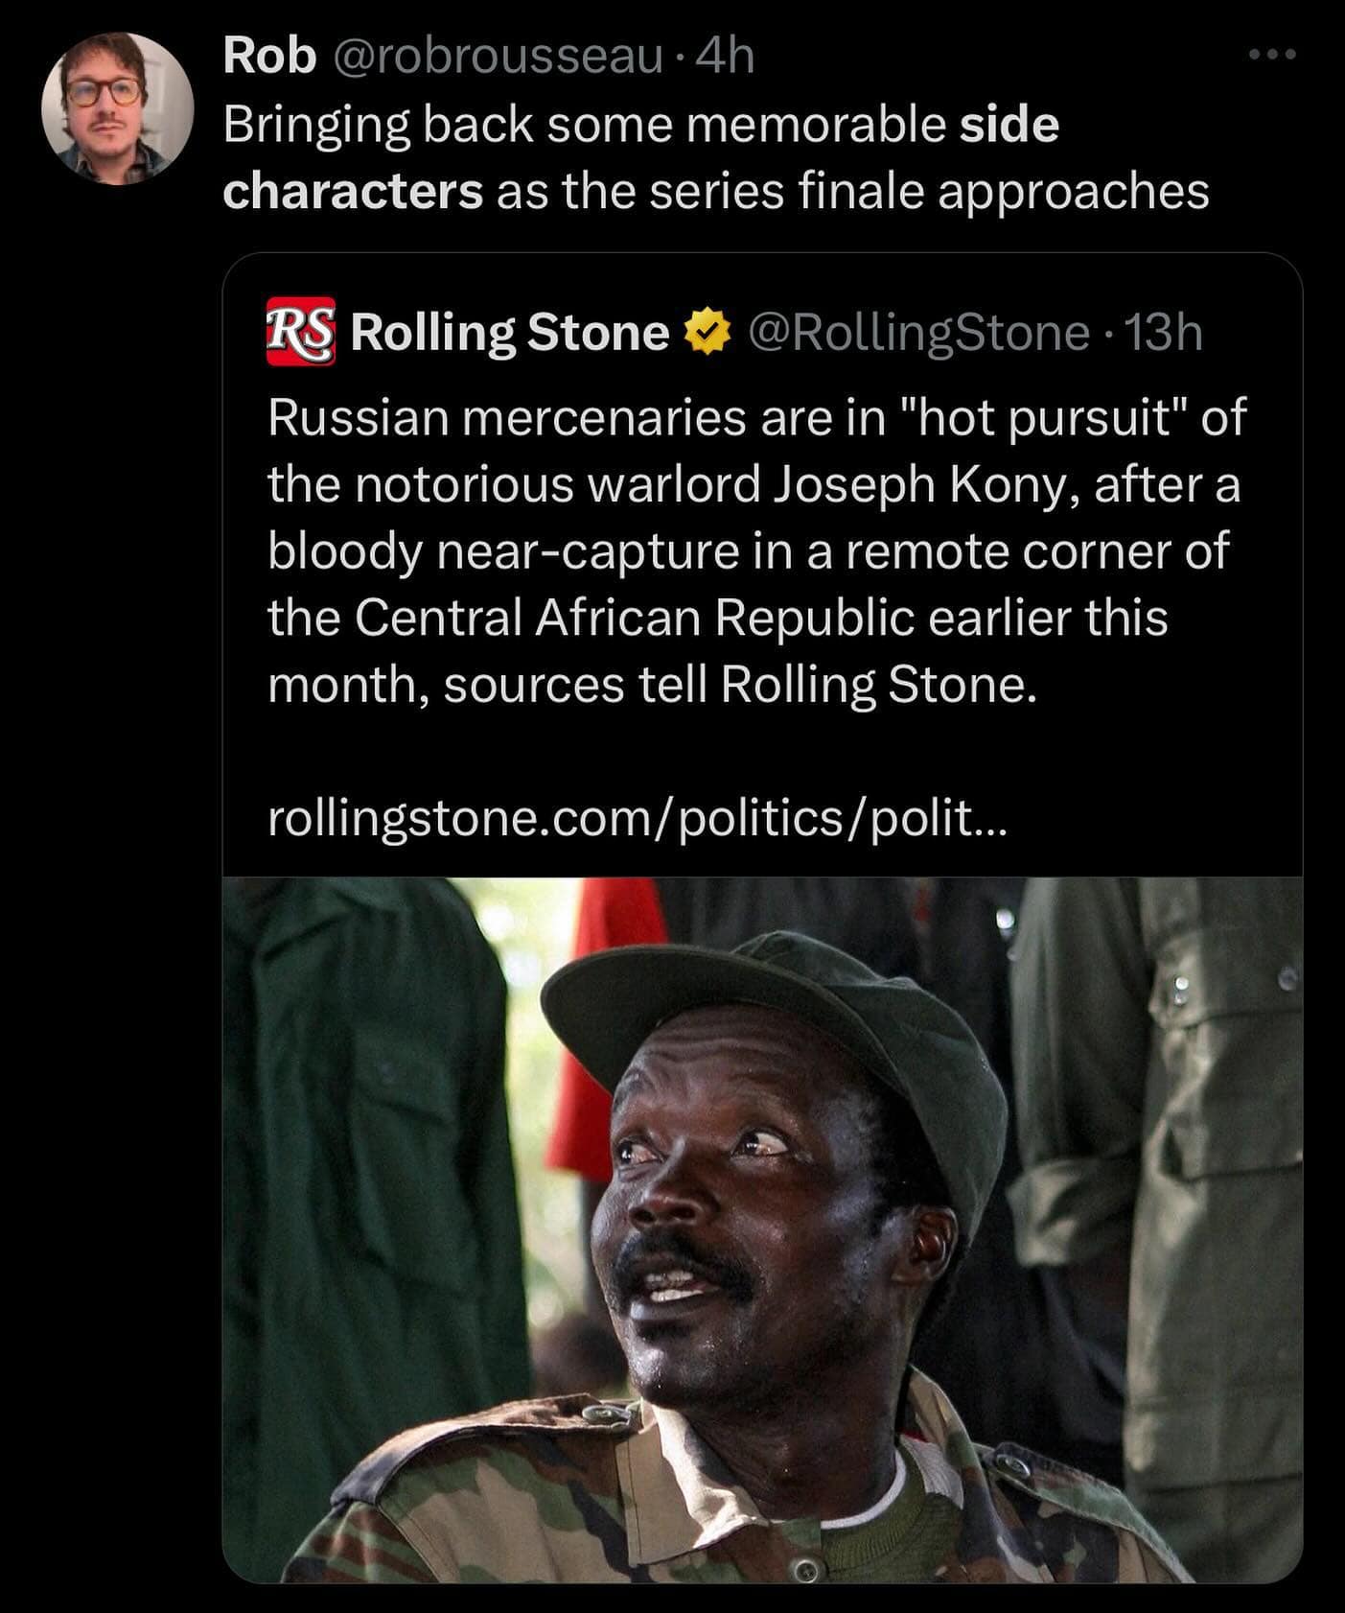
Task: Click the gold verified badge next to Rolling Stone
Action: (707, 333)
